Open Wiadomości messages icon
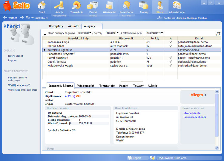Viewport: 224px width, 161px height. point(109,6)
